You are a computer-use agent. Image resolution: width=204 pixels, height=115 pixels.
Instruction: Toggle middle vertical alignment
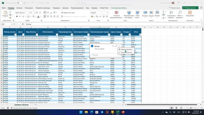[x=48, y=13]
